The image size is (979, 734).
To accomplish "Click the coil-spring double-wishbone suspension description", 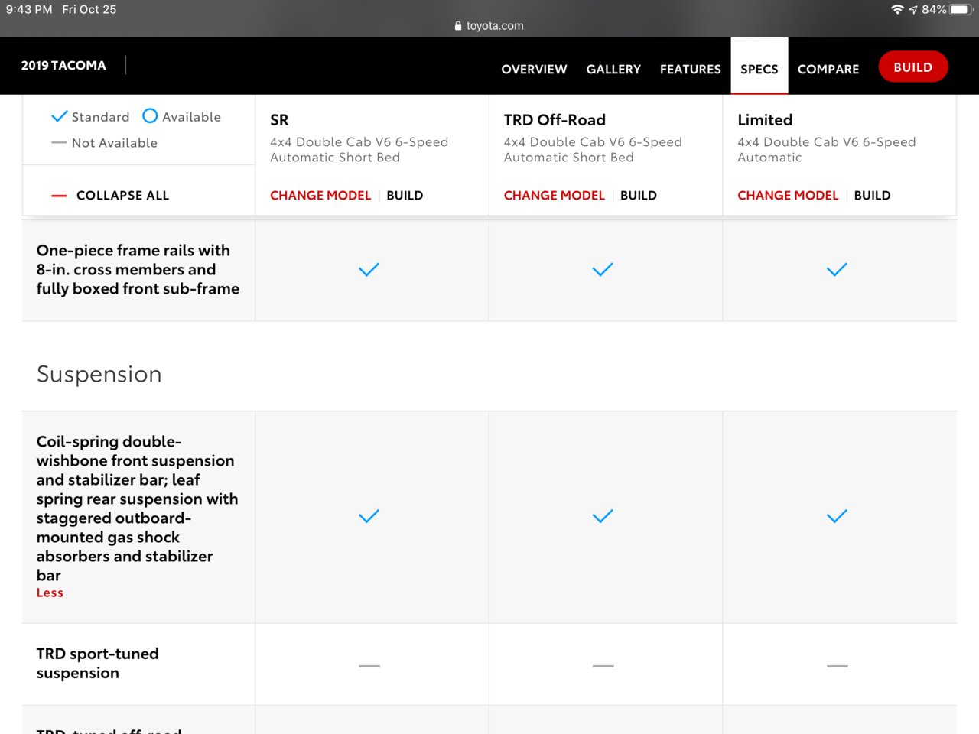I will (x=137, y=508).
